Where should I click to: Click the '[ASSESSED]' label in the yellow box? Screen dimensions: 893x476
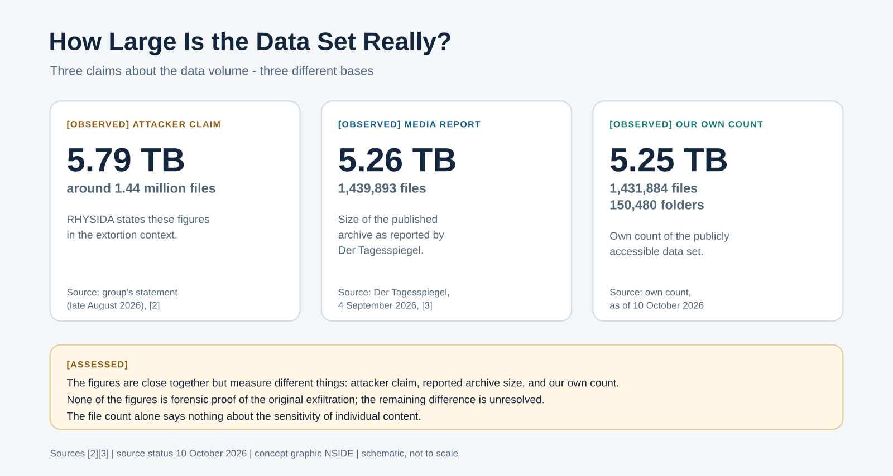(x=97, y=365)
